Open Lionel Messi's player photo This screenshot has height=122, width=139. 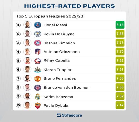click(x=27, y=25)
